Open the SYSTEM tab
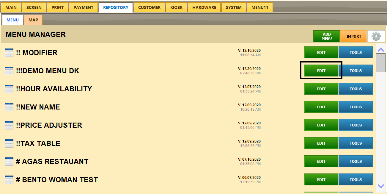 point(234,7)
